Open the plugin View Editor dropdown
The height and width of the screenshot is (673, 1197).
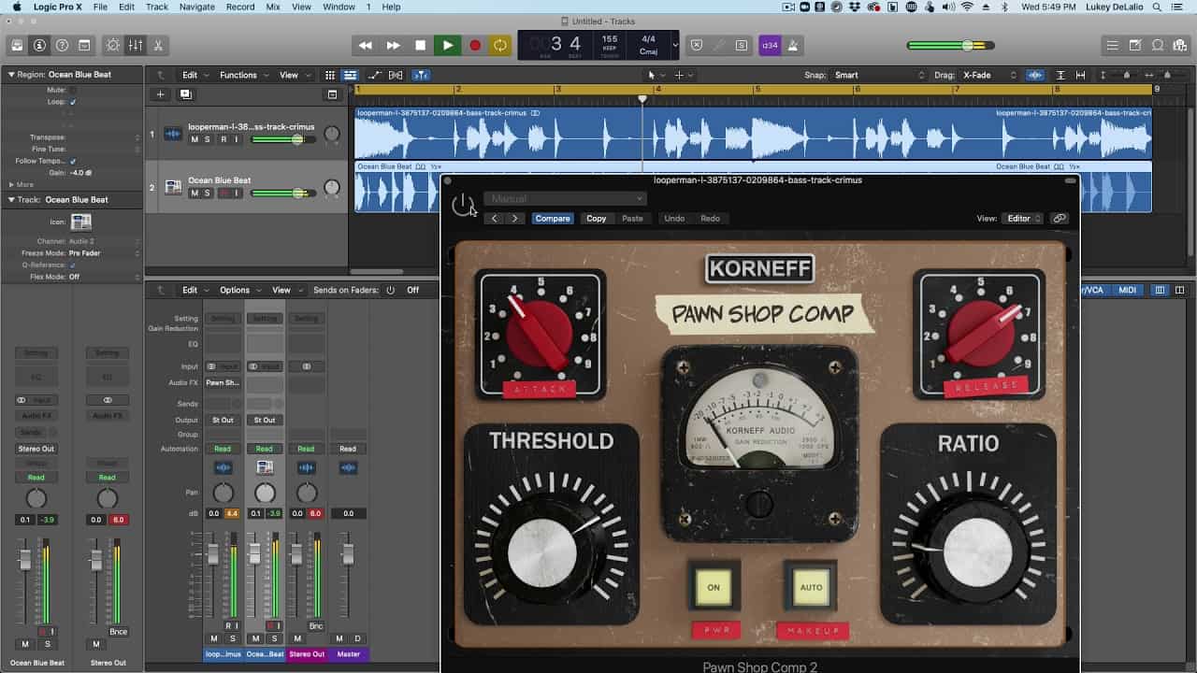(1022, 219)
